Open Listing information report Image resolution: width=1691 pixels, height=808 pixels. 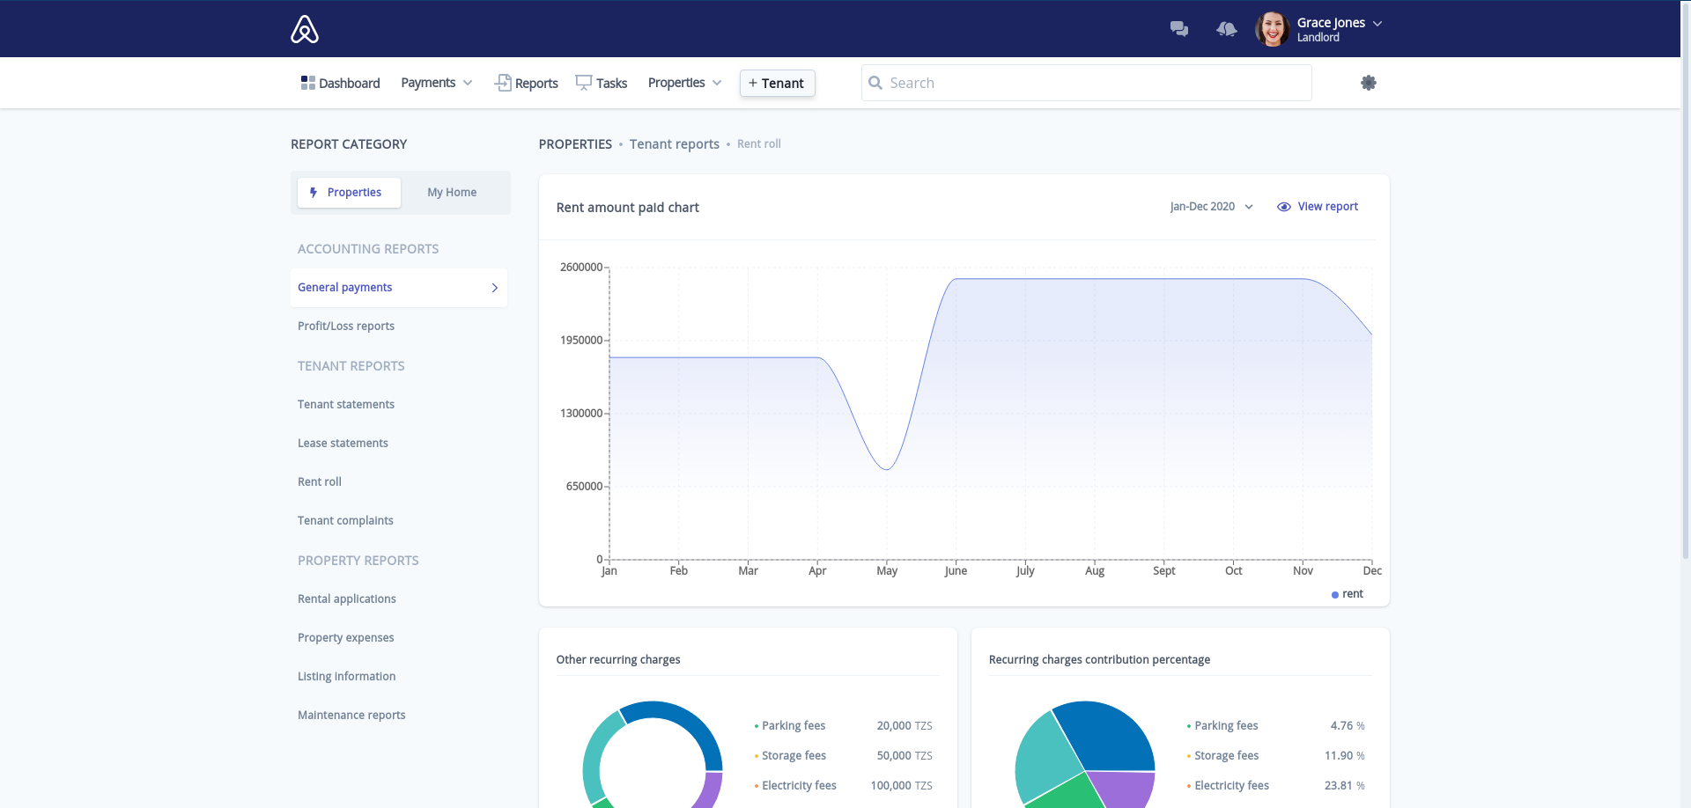coord(347,676)
